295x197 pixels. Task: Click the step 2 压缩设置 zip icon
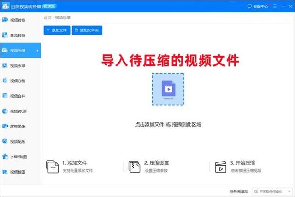point(134,167)
